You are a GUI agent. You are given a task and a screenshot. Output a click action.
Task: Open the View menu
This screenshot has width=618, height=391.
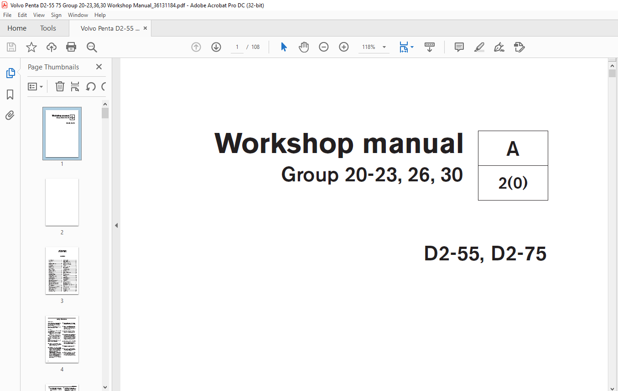click(39, 15)
